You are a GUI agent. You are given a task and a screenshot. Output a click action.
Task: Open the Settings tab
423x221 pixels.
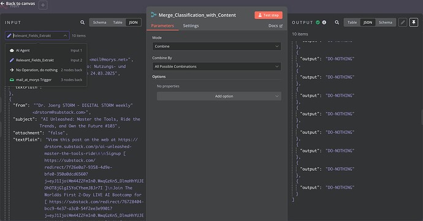tap(191, 26)
